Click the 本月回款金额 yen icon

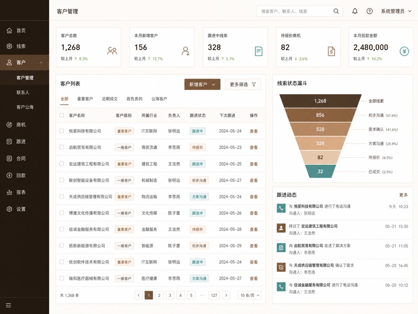tap(405, 51)
